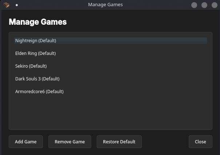This screenshot has width=220, height=155.
Task: Close the dialog with the Close button
Action: [x=200, y=142]
